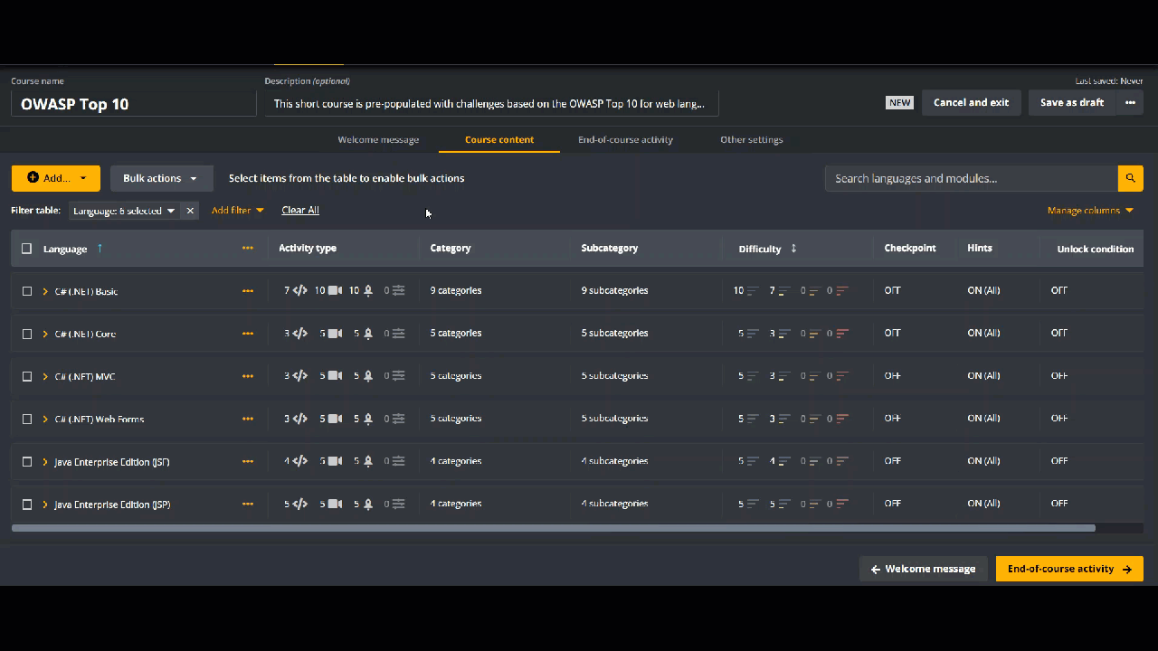Open the row options dots for C# (.NET) Basic
The image size is (1158, 651).
248,291
